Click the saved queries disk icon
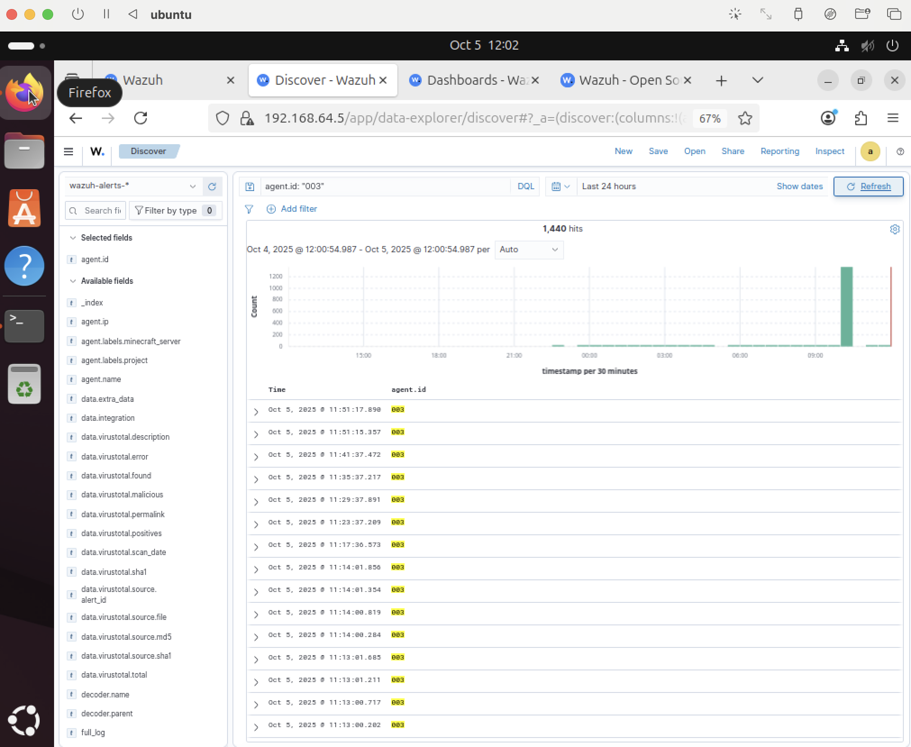911x747 pixels. coord(250,187)
